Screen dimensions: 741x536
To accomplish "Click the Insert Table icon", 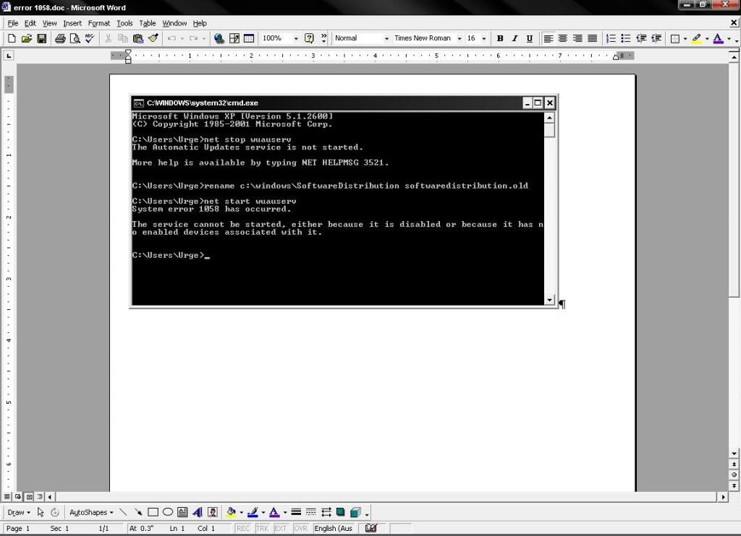I will click(249, 39).
